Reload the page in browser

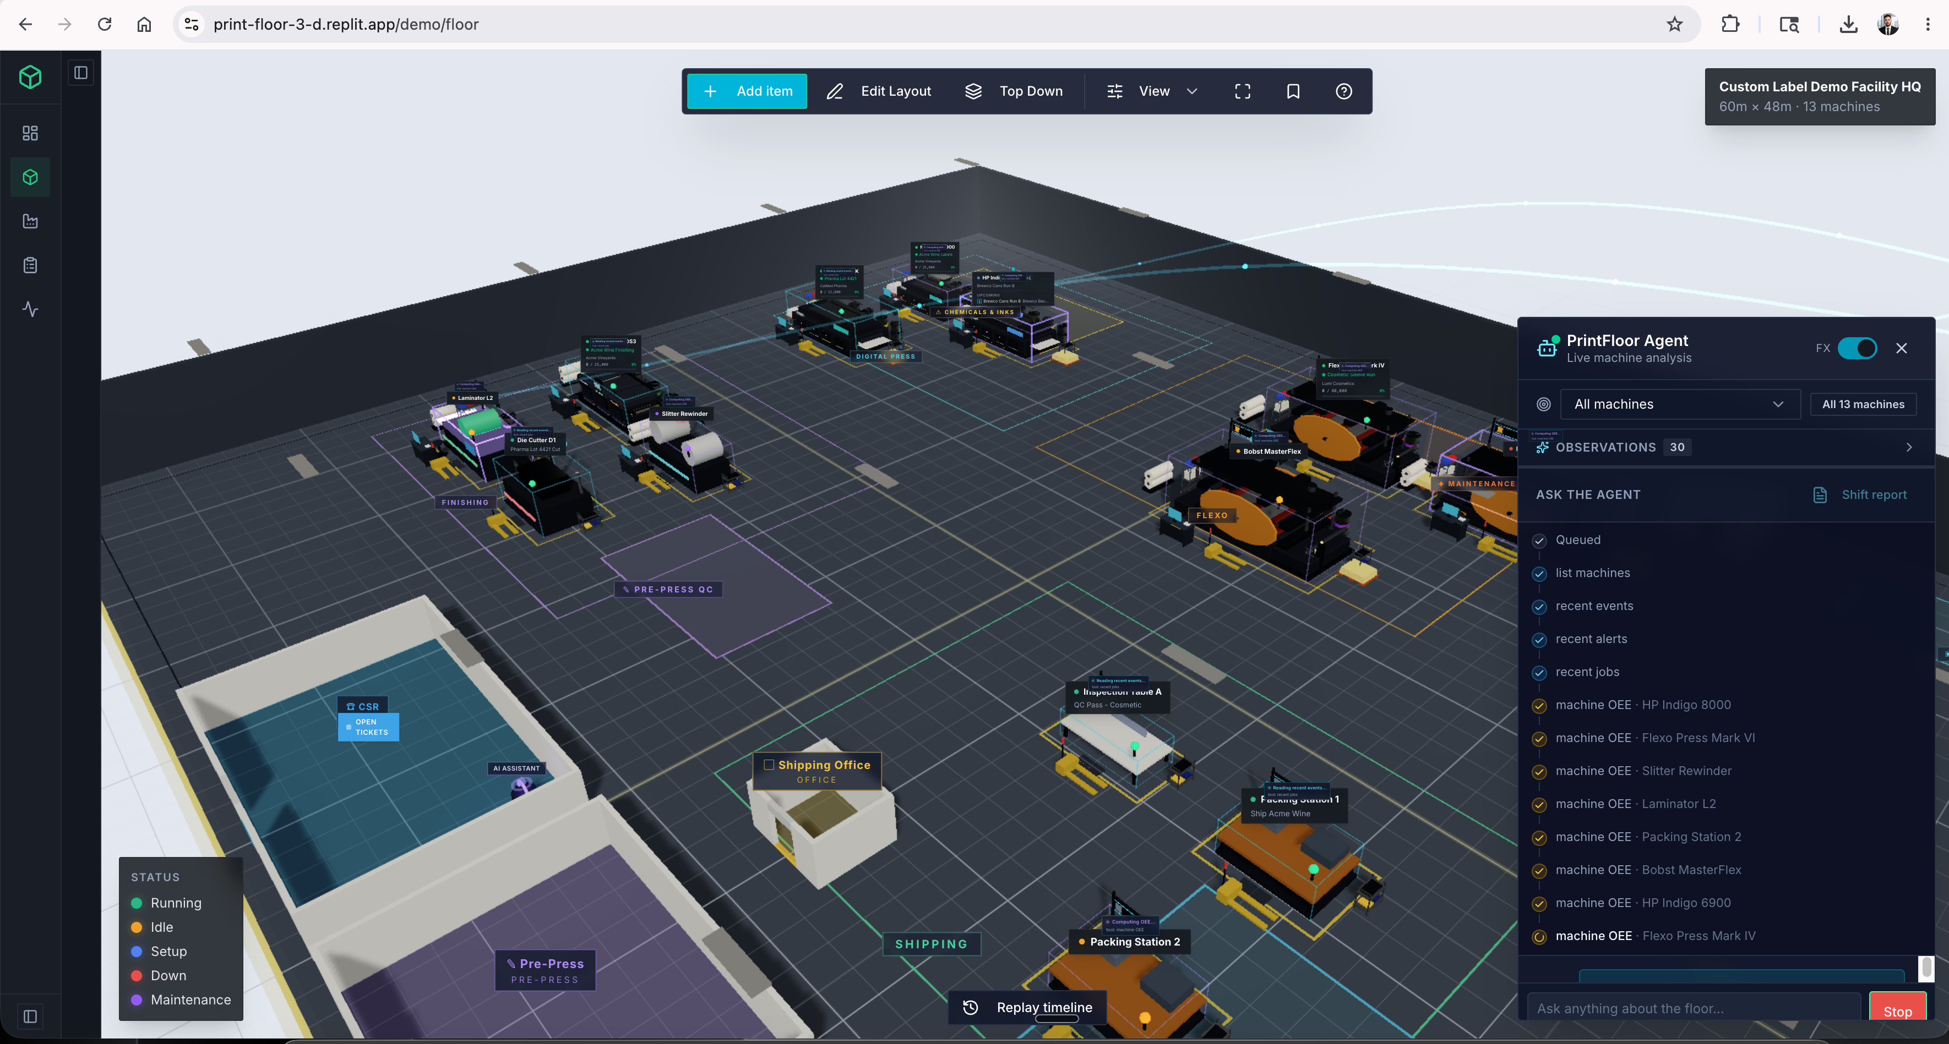click(105, 24)
